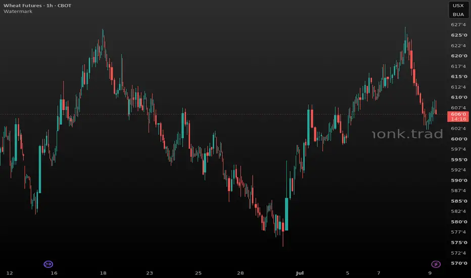Click the 28 date label on time axis

point(241,273)
